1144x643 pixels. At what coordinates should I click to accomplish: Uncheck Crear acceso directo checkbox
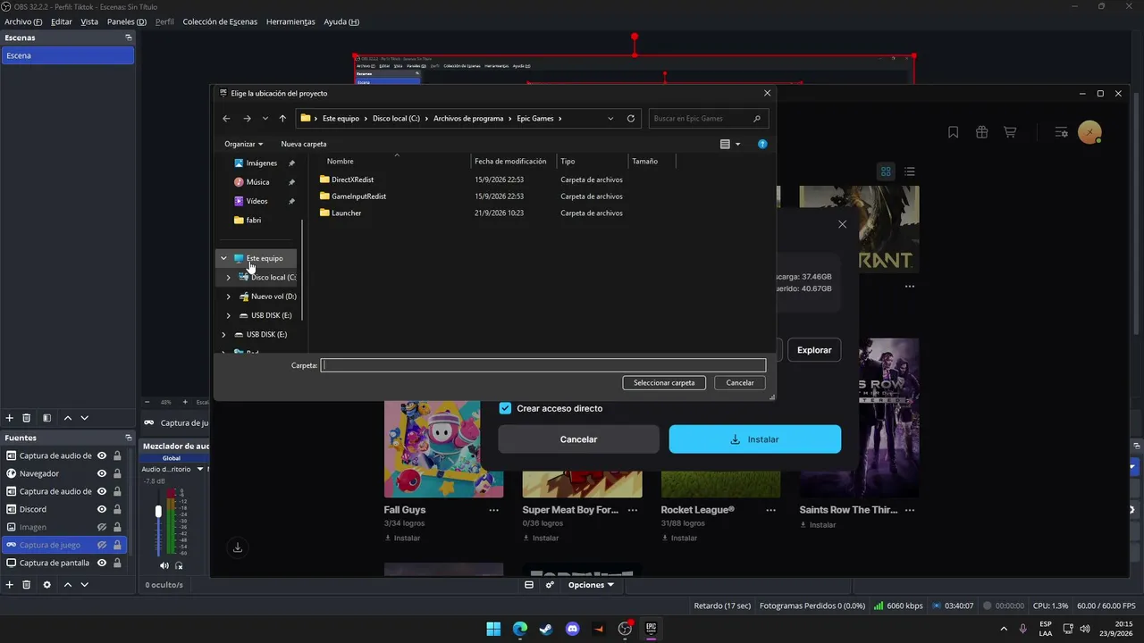(x=505, y=408)
